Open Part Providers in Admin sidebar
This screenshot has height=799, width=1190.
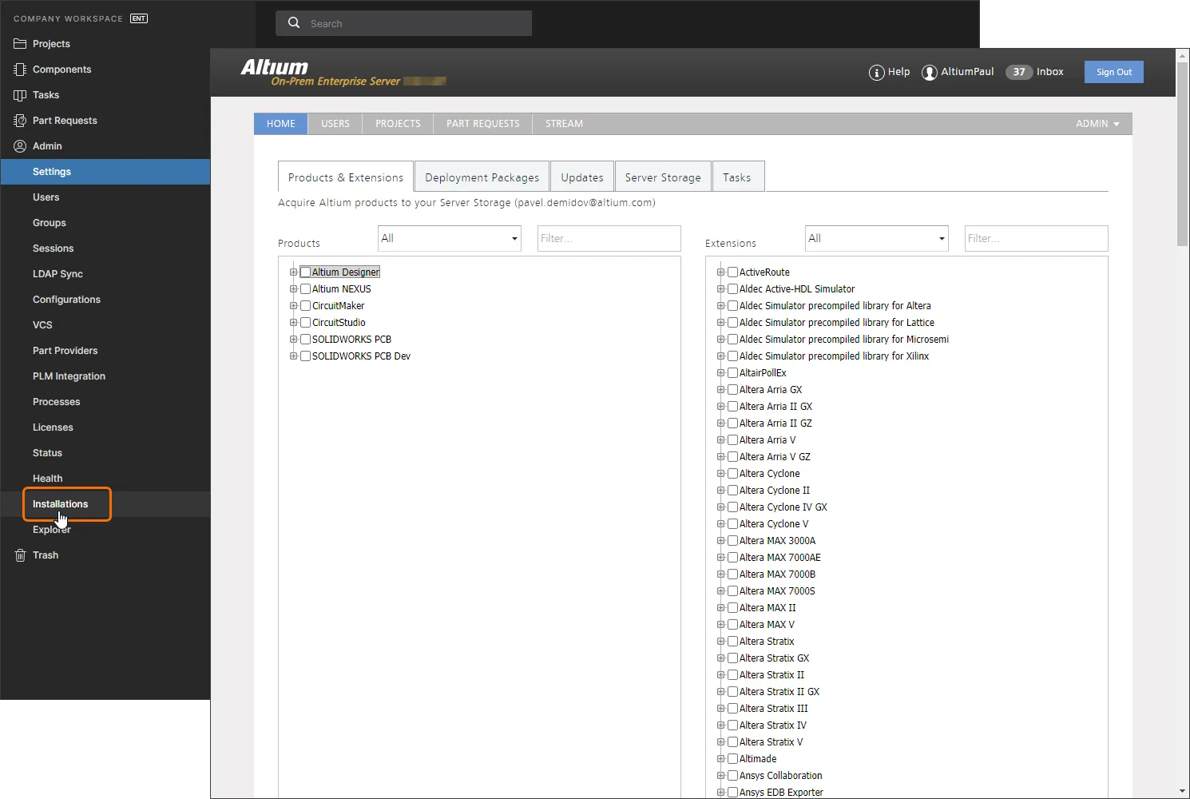pyautogui.click(x=65, y=351)
